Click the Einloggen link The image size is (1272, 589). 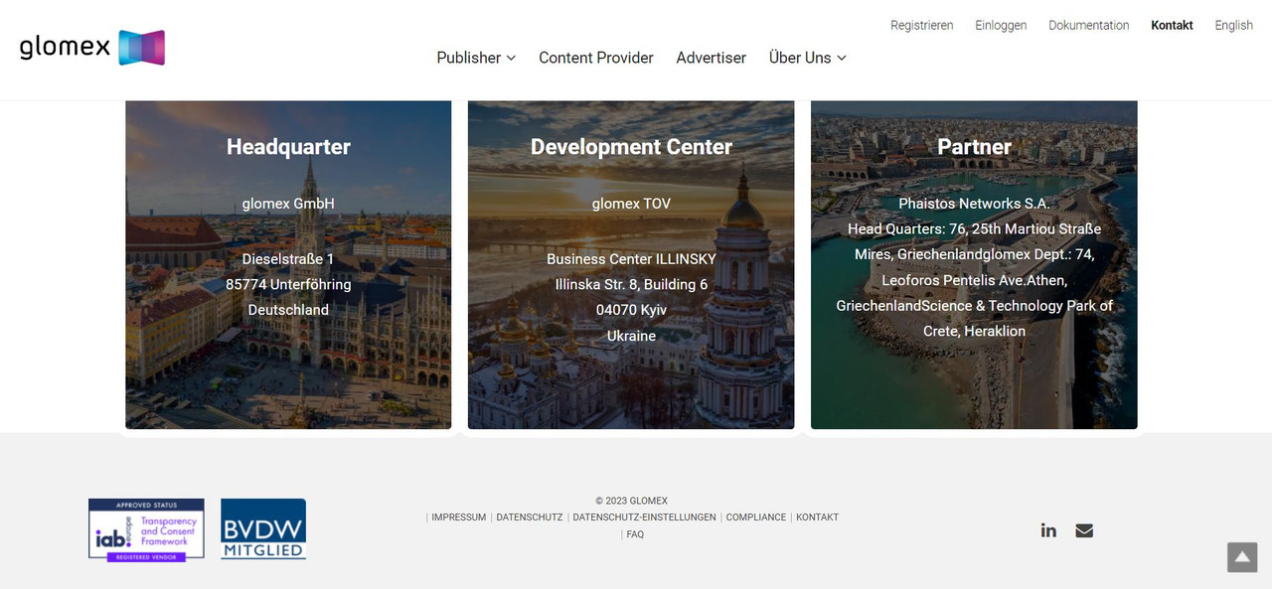[1001, 26]
